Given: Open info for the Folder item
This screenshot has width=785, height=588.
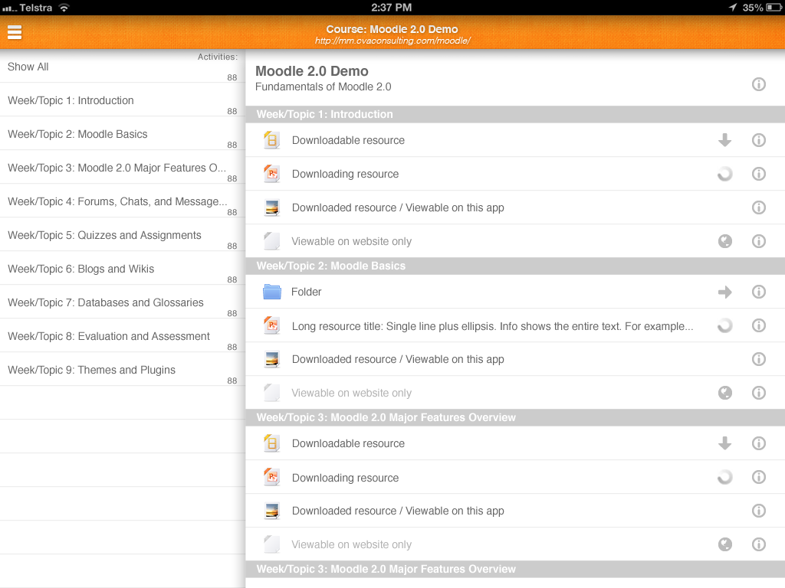Looking at the screenshot, I should (758, 292).
